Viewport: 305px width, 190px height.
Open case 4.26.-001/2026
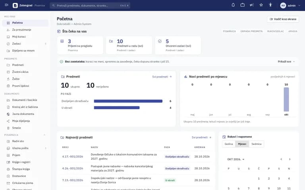coord(73,169)
